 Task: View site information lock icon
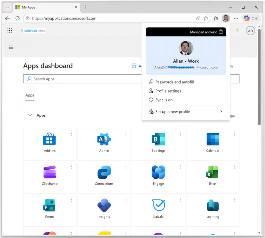pyautogui.click(x=28, y=18)
